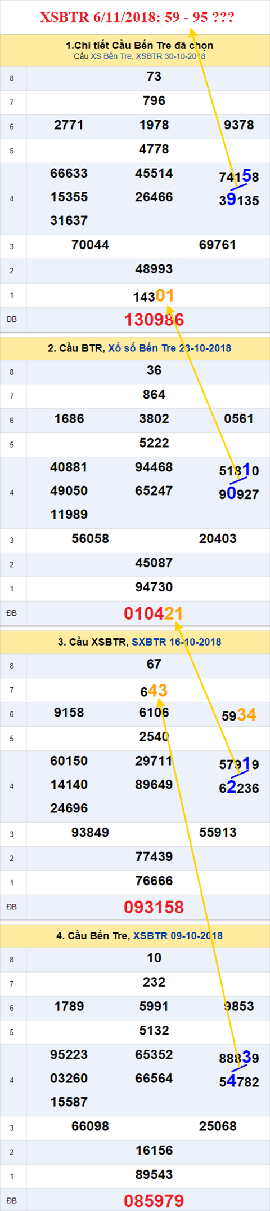Select prize 1 value '94730'
Image resolution: width=270 pixels, height=1211 pixels.
(154, 587)
